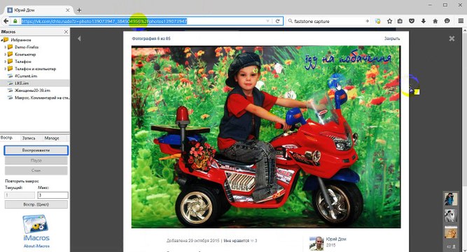Click the Компьютер folder icon
Viewport: 467px width, 252px height.
[x=11, y=54]
